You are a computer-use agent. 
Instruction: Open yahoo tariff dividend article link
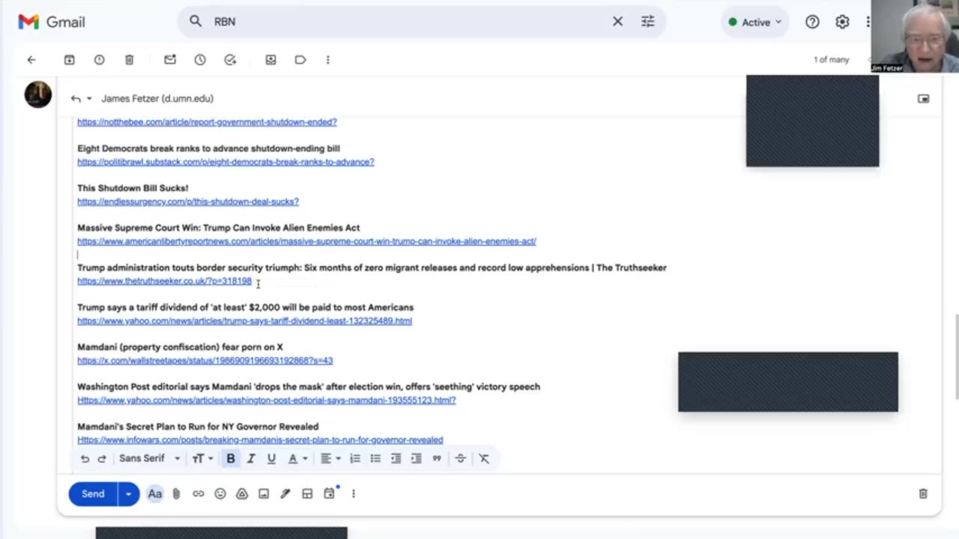point(244,320)
